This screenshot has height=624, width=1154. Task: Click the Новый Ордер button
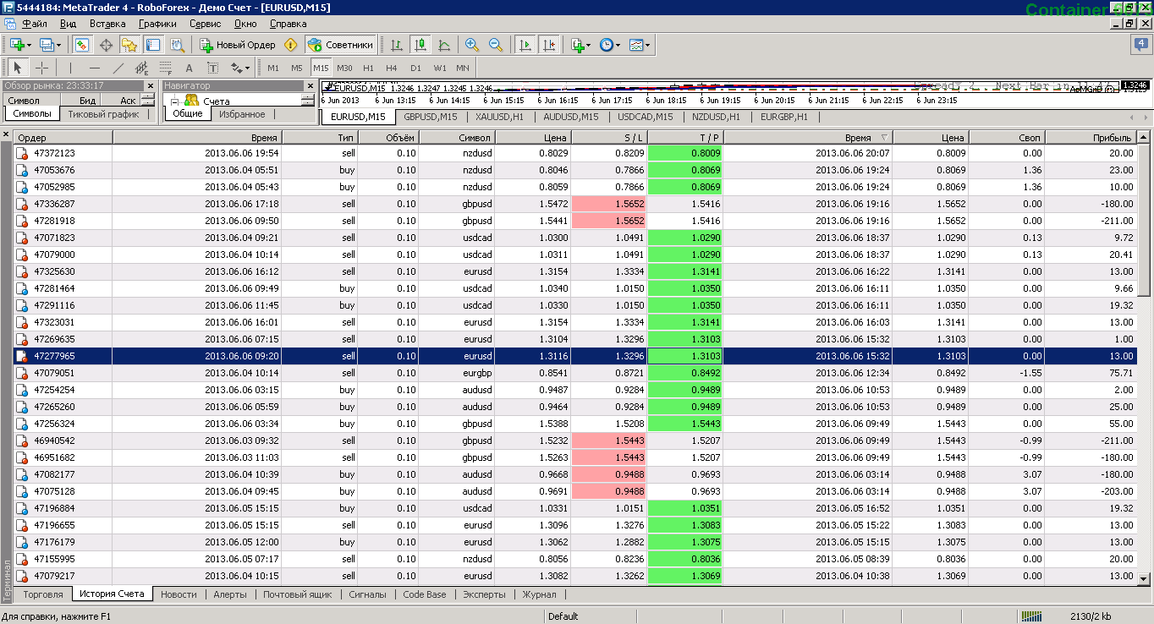tap(238, 45)
